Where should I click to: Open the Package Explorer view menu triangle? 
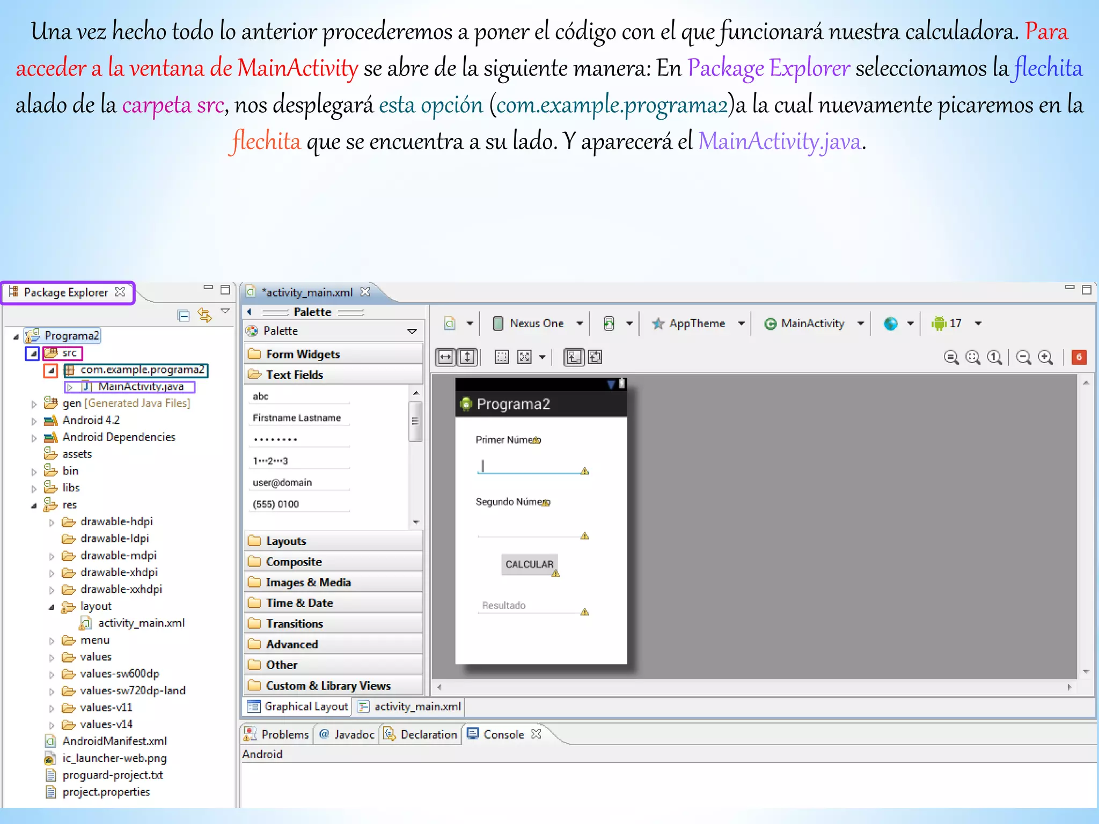click(225, 311)
